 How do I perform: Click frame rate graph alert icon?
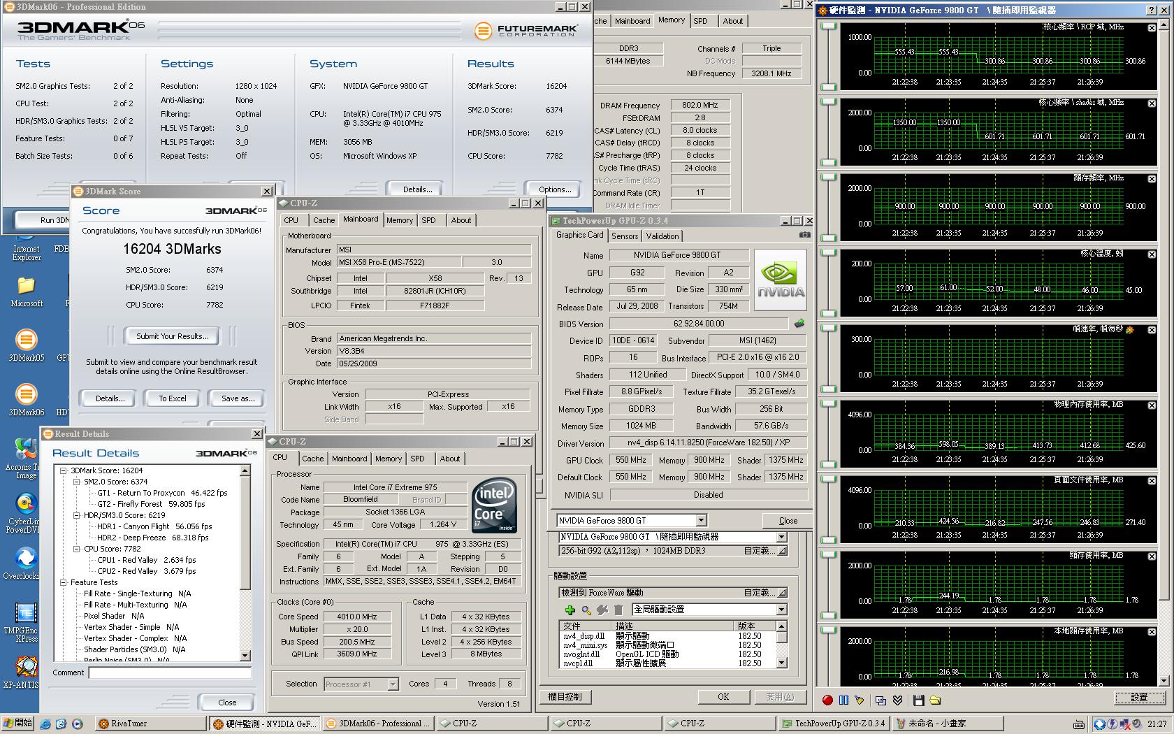tap(1130, 329)
